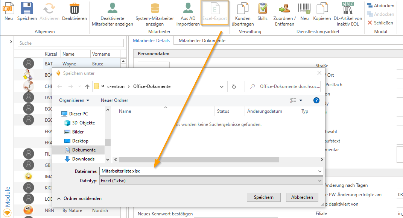This screenshot has height=218, width=403.
Task: Click the refresh button beside address bar
Action: [234, 86]
